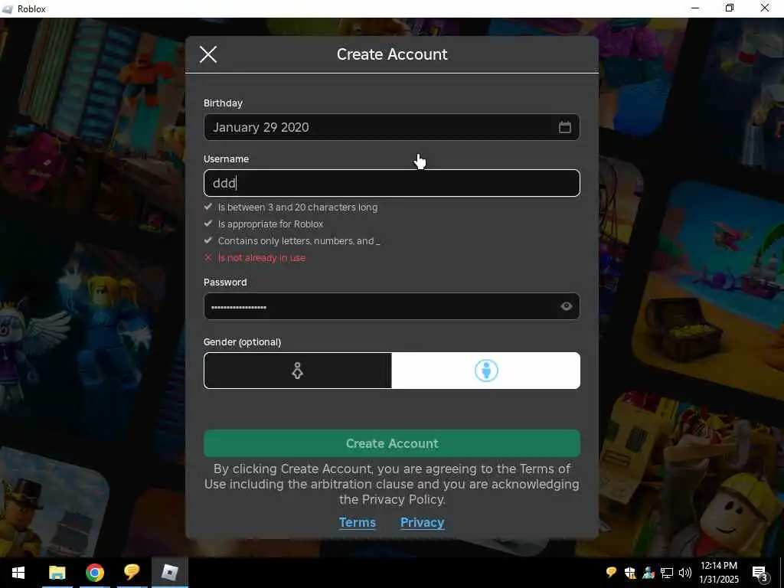Click 'Is appropriate for Roblox' text
This screenshot has width=784, height=588.
coord(270,224)
